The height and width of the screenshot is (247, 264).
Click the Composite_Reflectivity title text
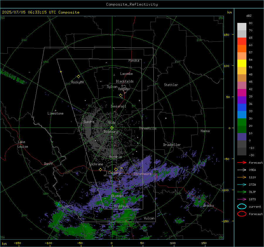[x=132, y=4]
